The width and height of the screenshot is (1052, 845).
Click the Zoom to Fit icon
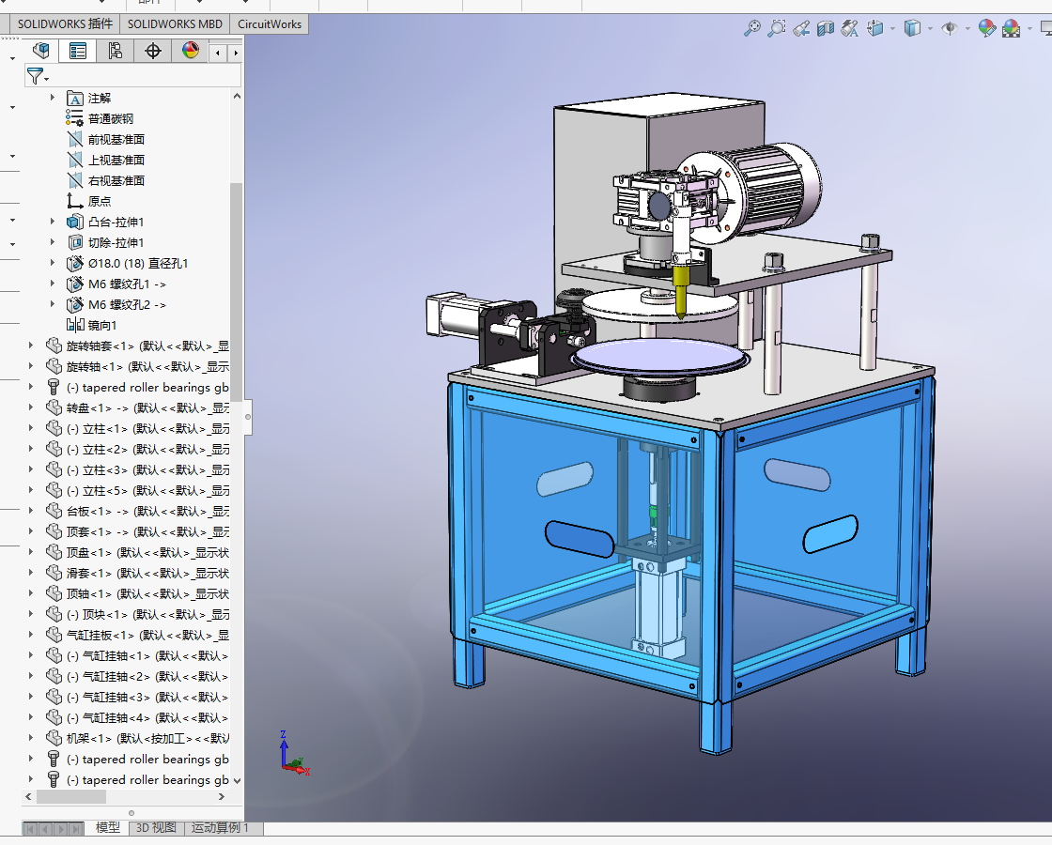[752, 28]
